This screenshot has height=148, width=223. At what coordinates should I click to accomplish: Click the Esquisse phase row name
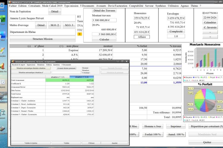(73, 50)
